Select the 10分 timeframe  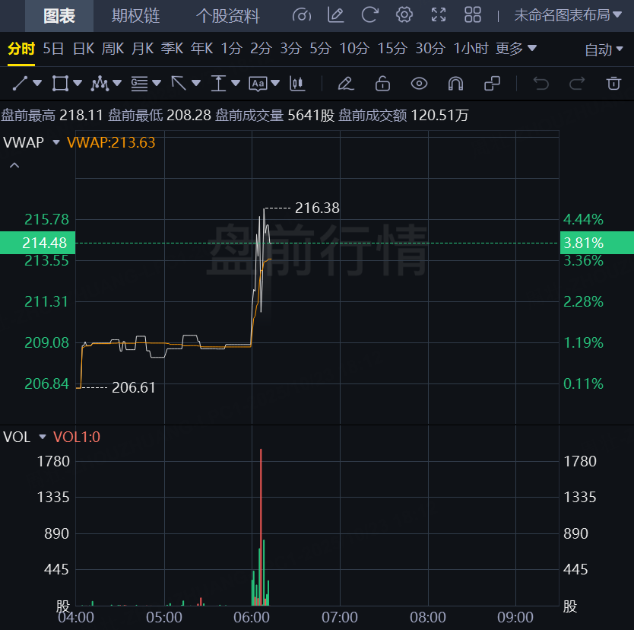(x=354, y=49)
